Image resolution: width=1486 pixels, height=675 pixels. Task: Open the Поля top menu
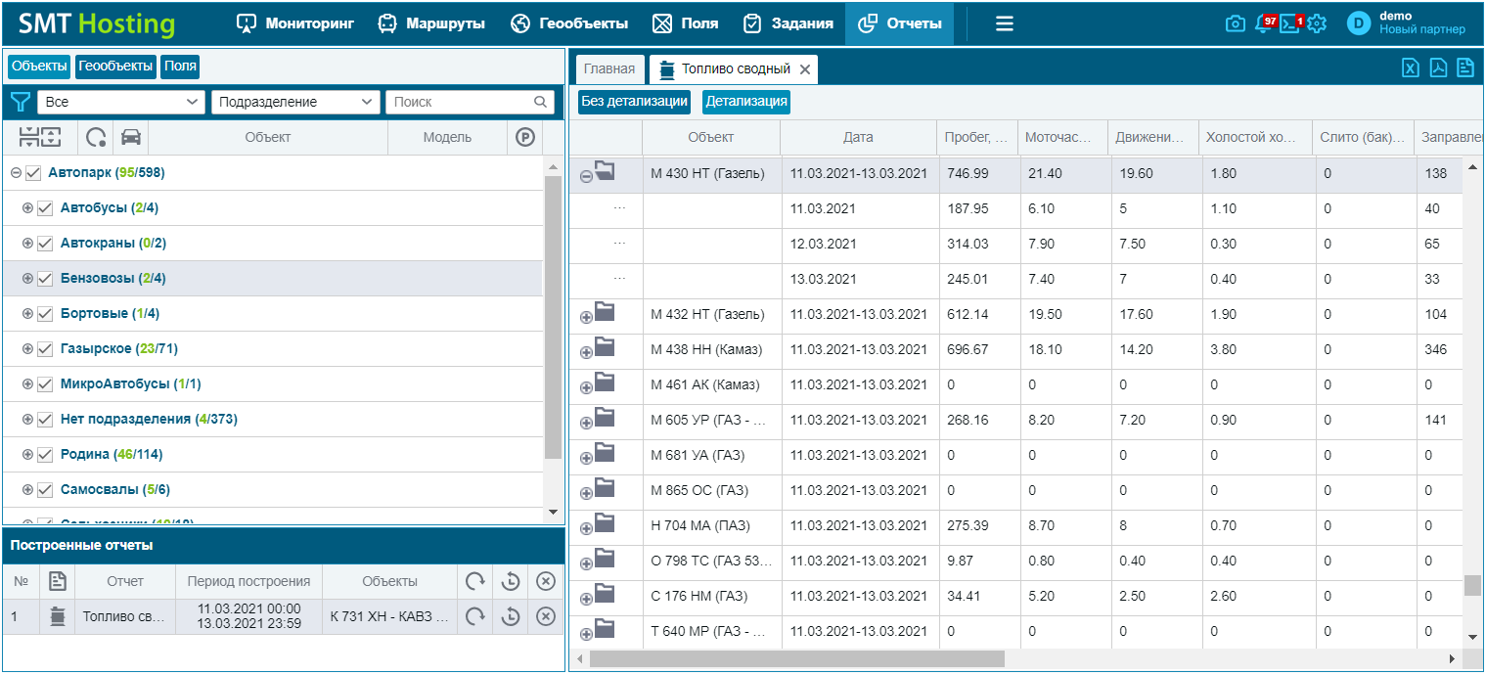685,23
